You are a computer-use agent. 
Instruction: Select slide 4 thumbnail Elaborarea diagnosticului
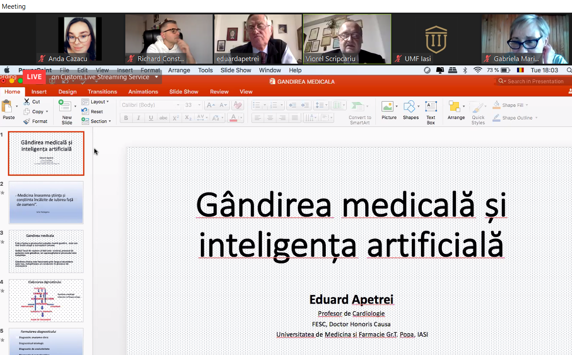(x=46, y=300)
